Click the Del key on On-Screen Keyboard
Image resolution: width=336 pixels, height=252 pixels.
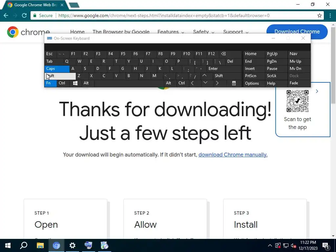(x=234, y=61)
